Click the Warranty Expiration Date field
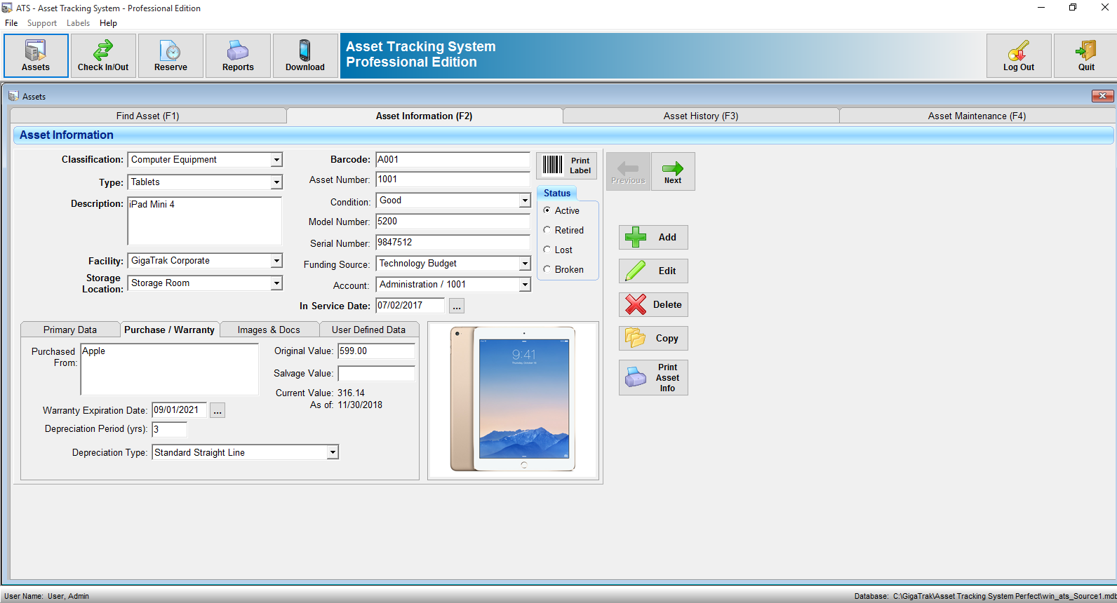 click(179, 410)
